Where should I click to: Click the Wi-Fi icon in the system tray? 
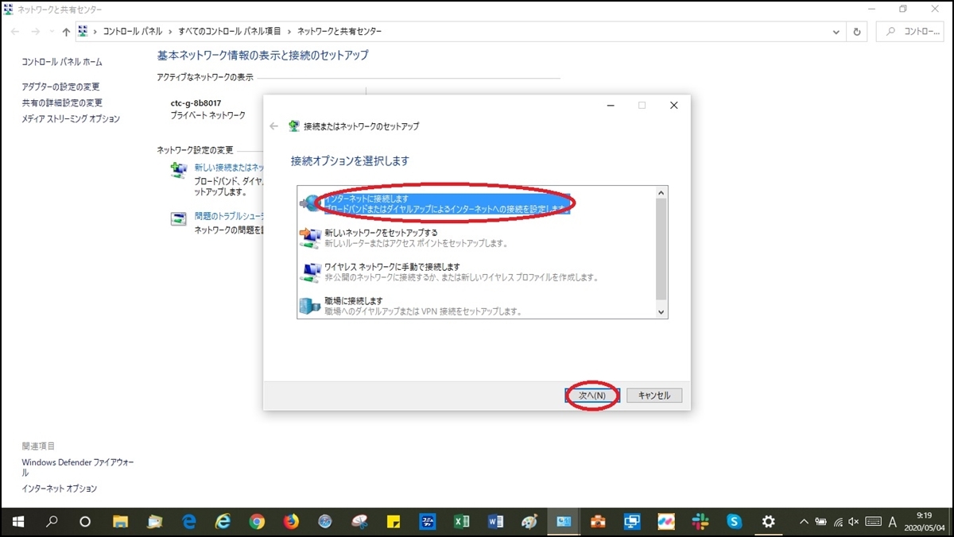tap(837, 522)
